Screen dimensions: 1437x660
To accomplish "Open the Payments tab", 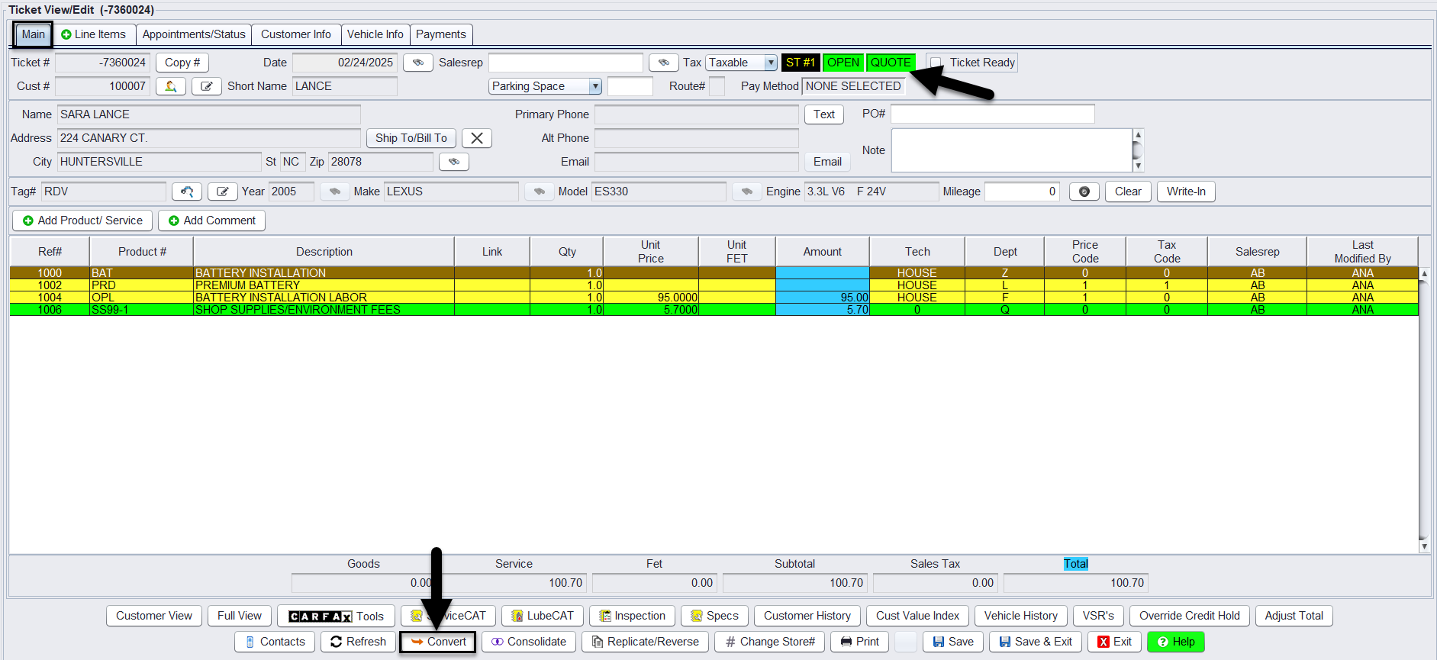I will pyautogui.click(x=440, y=34).
